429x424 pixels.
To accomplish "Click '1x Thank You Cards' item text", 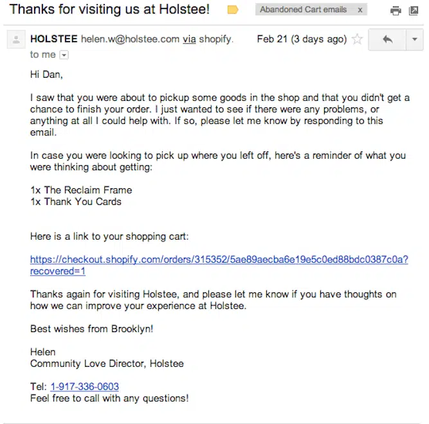I will click(76, 202).
